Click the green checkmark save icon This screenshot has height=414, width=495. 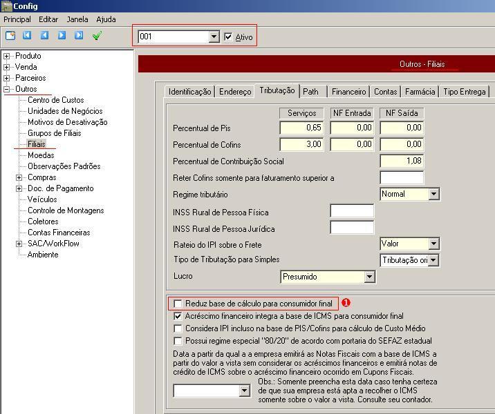click(x=97, y=36)
